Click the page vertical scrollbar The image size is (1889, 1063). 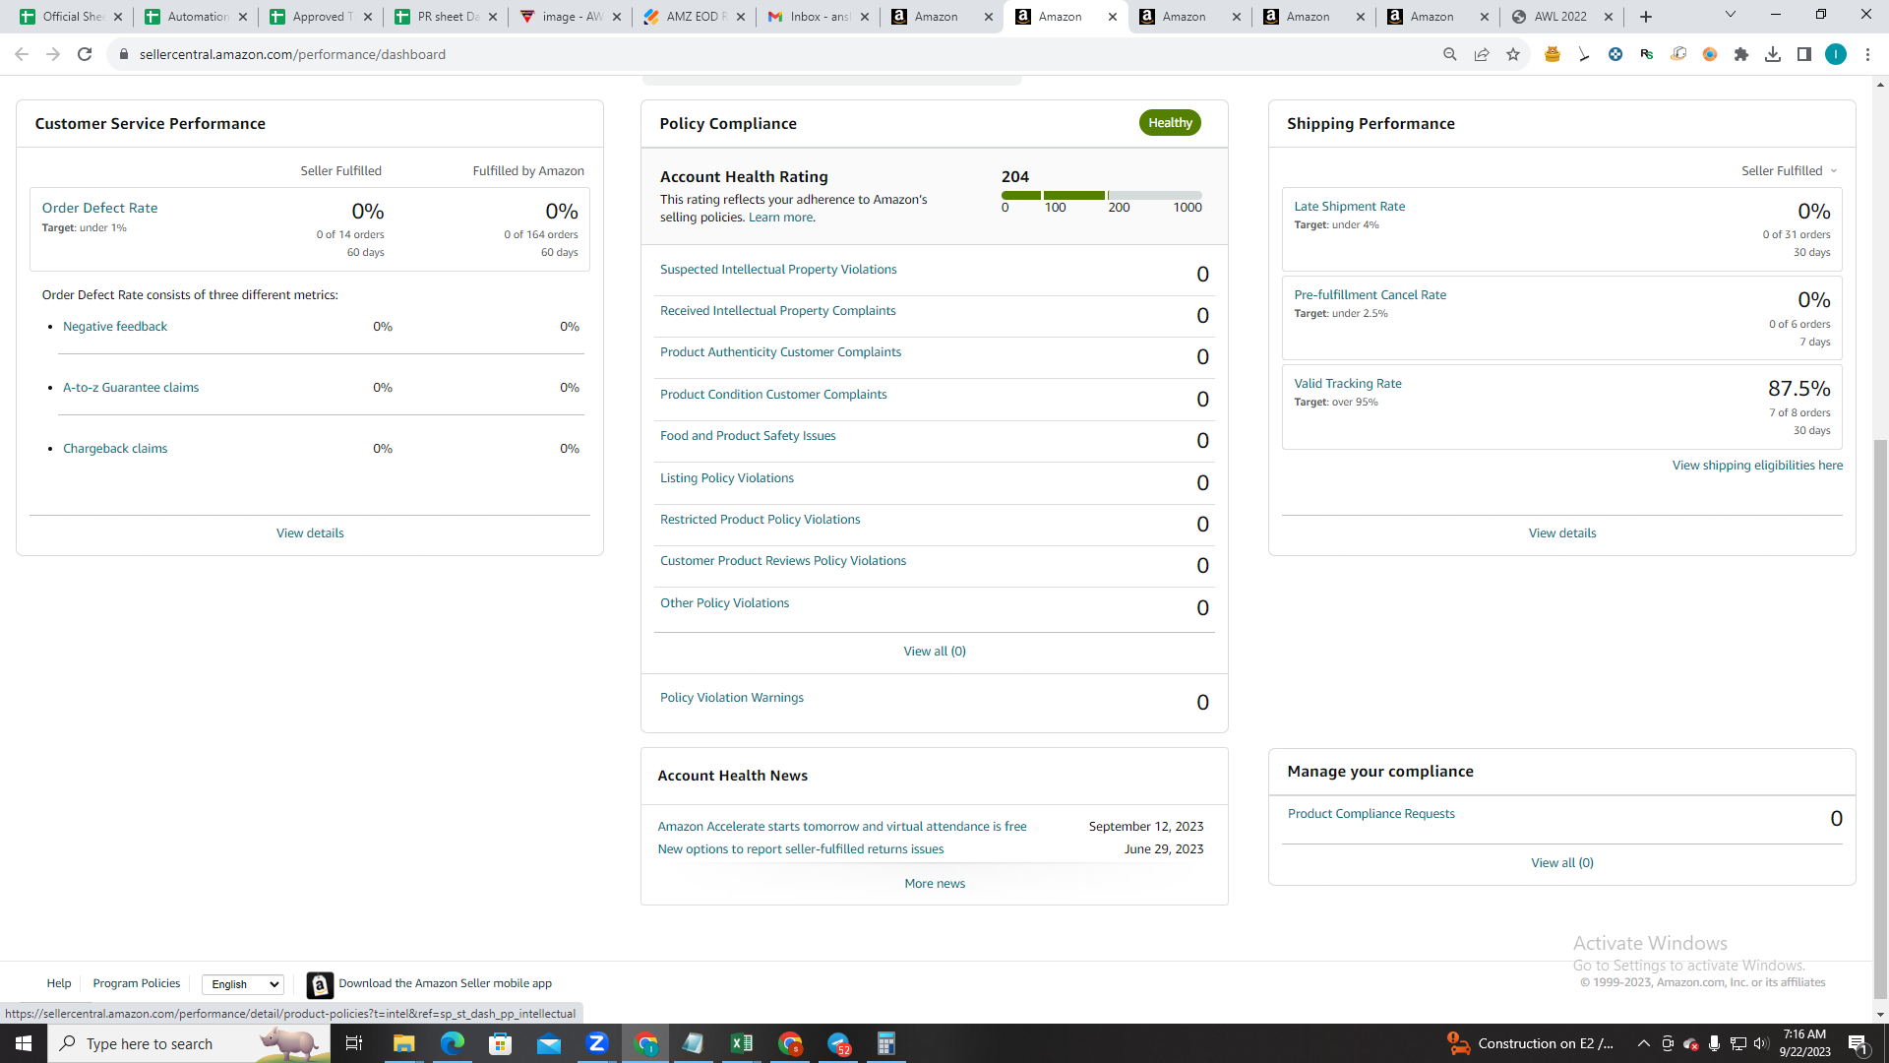1880,719
